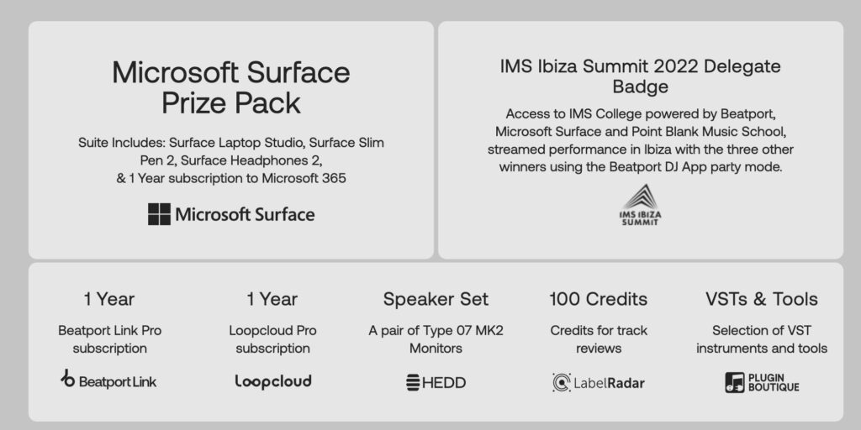Select the Credits for track reviews text
This screenshot has width=861, height=430.
[599, 339]
